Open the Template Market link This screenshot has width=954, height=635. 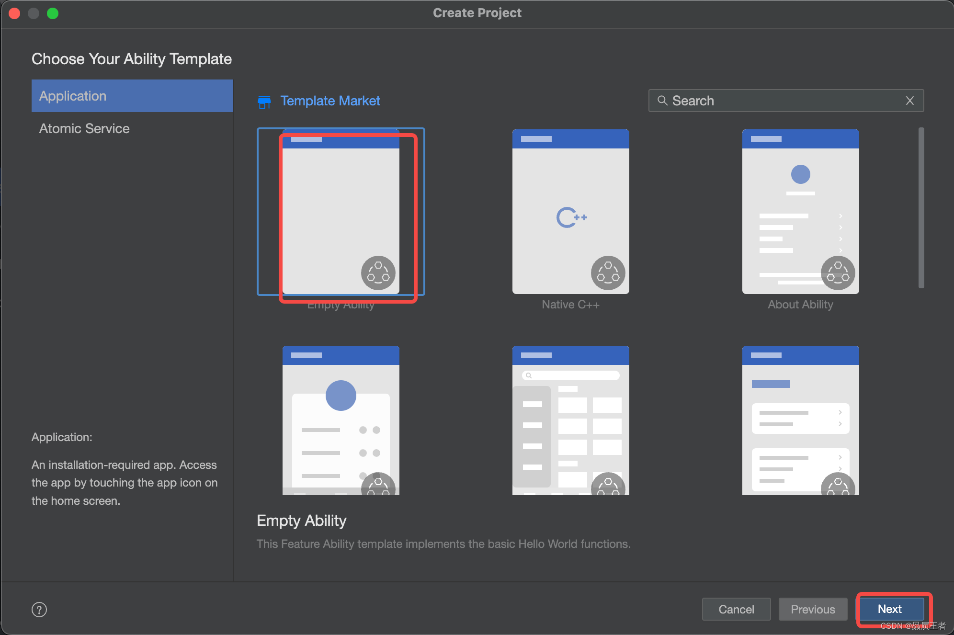point(330,101)
